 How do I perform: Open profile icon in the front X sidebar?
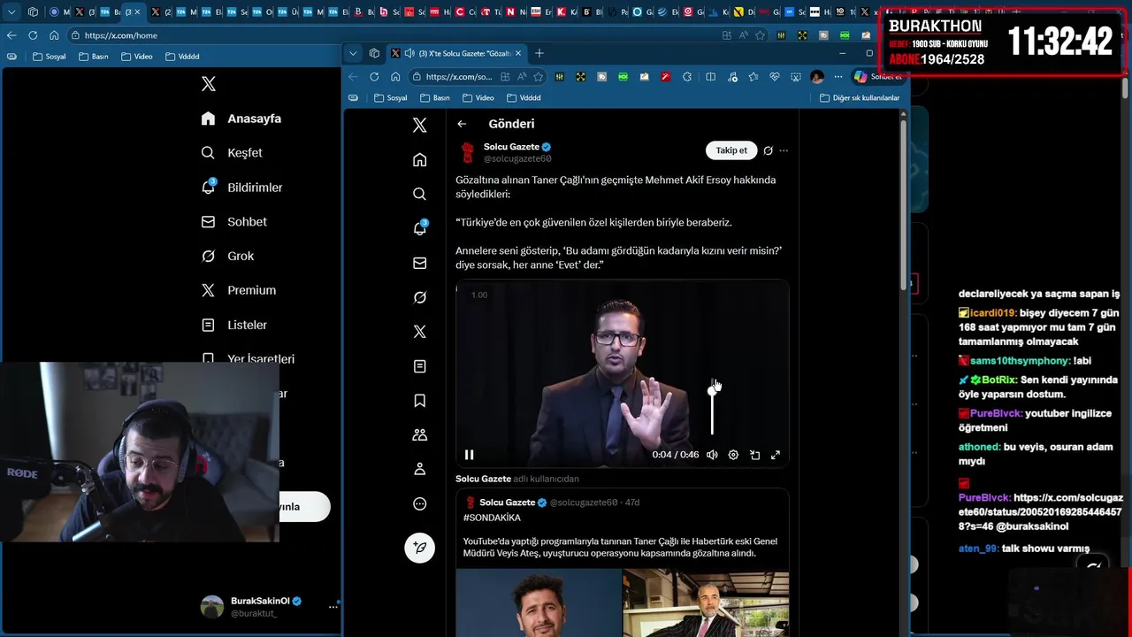[x=420, y=469]
